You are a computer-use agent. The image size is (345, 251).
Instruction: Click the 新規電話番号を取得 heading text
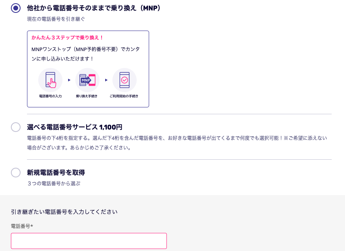tap(56, 173)
